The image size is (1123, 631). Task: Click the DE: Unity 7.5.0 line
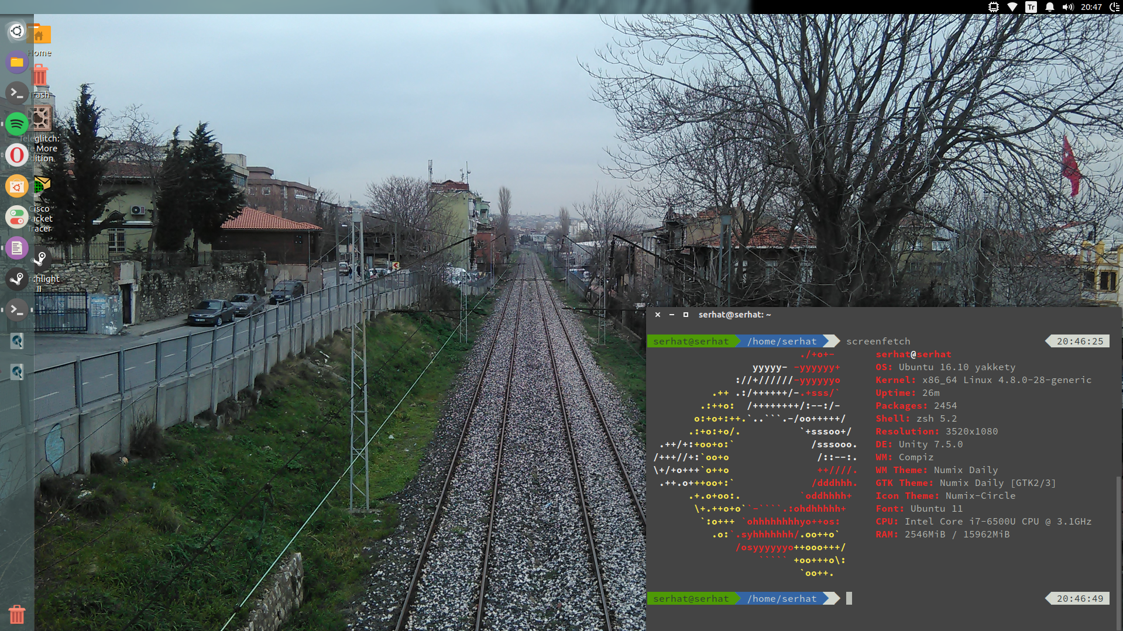point(919,444)
